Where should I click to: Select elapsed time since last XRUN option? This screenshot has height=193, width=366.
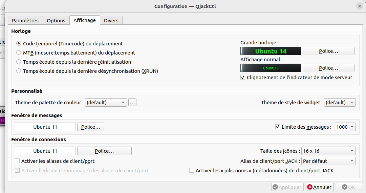pyautogui.click(x=19, y=71)
